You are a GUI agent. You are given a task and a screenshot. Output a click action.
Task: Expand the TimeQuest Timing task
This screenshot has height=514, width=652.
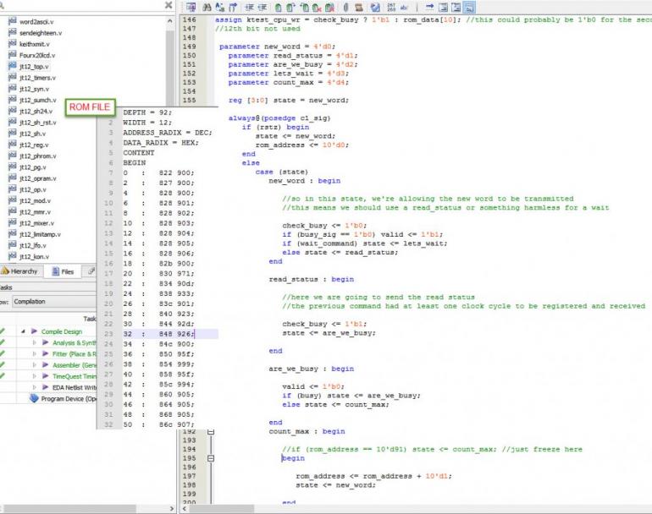point(35,376)
